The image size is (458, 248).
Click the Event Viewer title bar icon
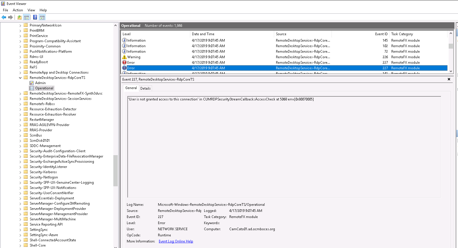click(x=3, y=4)
